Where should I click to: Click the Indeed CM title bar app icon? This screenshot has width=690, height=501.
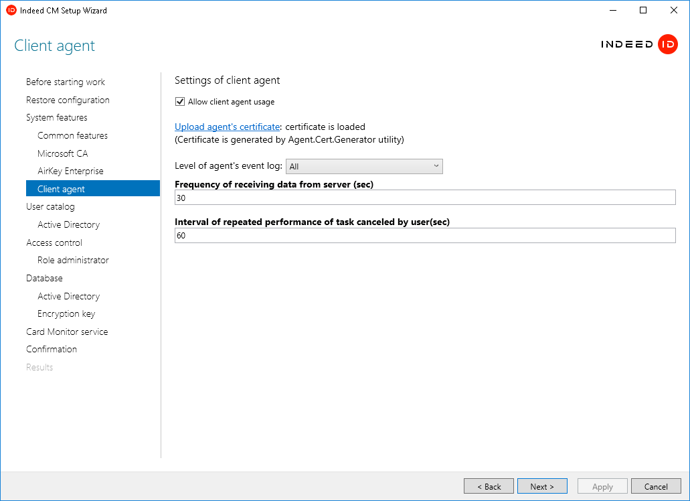point(11,10)
